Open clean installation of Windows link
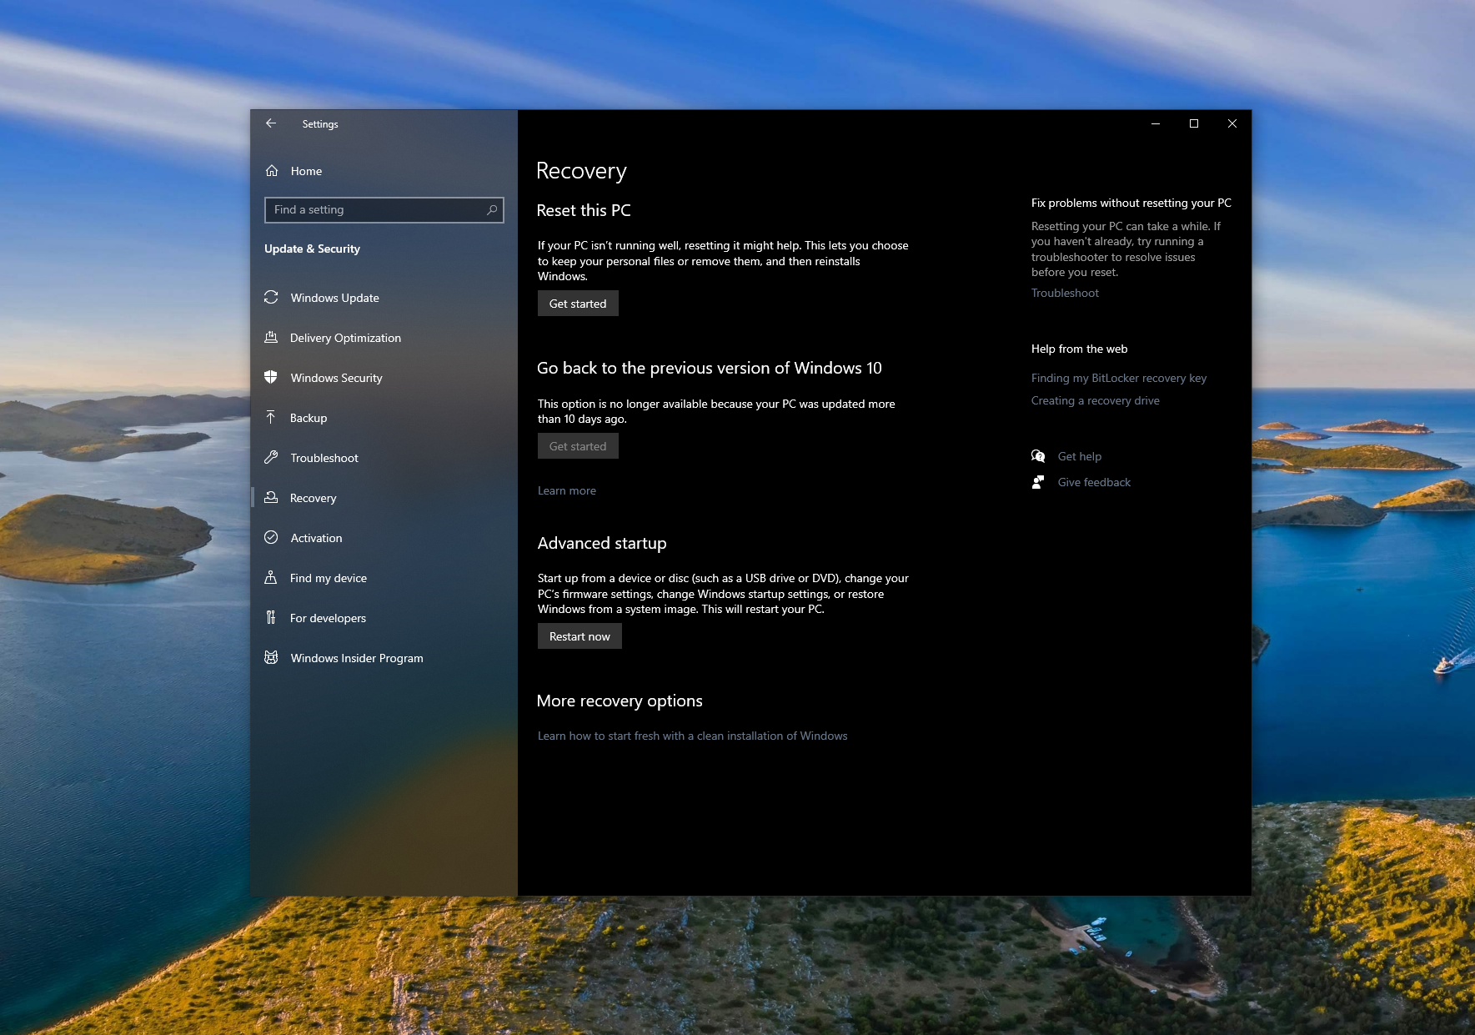This screenshot has height=1035, width=1475. [692, 736]
